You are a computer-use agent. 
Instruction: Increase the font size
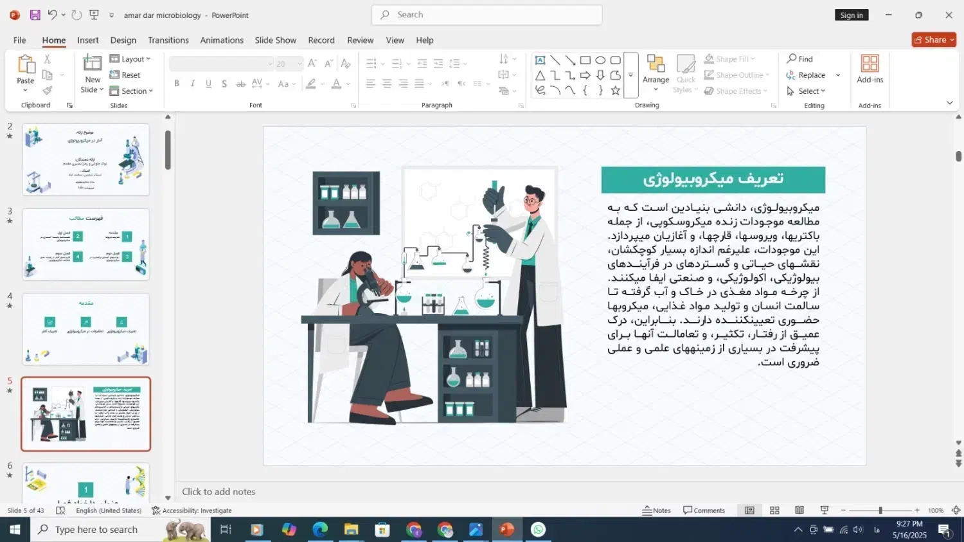click(x=312, y=63)
